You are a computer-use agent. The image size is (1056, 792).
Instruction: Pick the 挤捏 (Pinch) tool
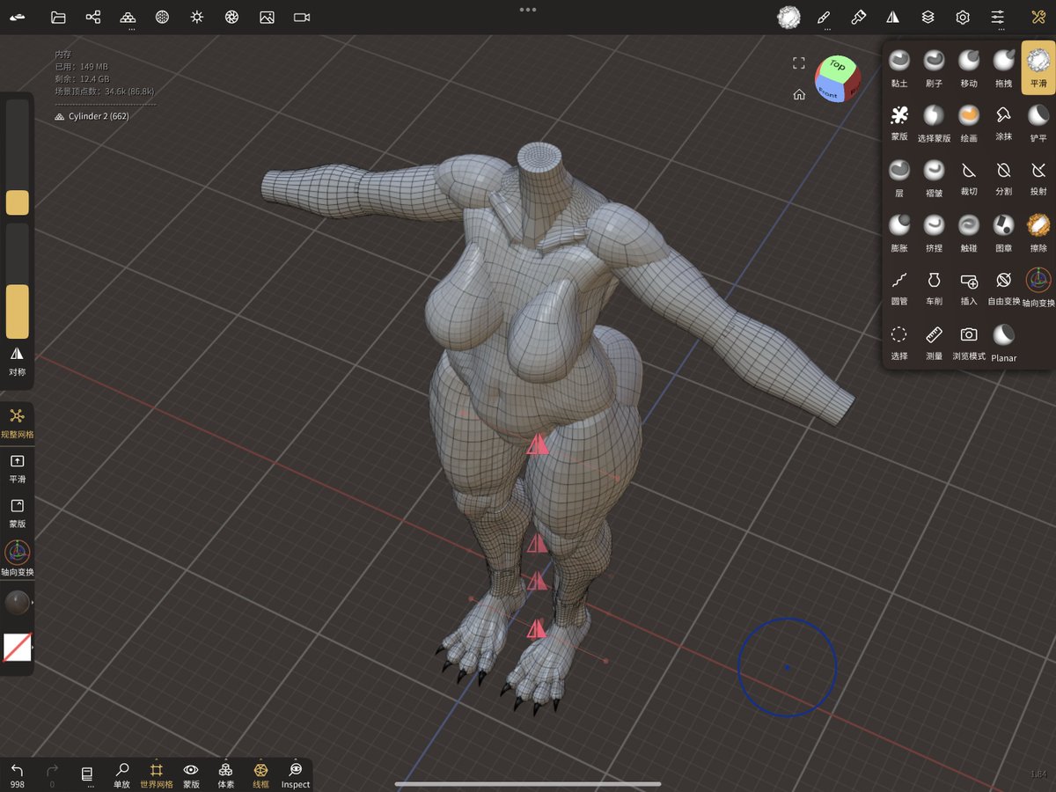pyautogui.click(x=934, y=232)
